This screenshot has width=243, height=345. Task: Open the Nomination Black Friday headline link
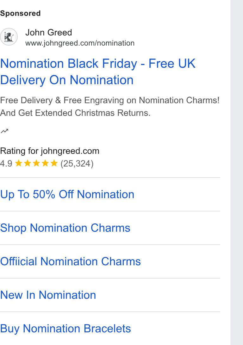pyautogui.click(x=98, y=72)
